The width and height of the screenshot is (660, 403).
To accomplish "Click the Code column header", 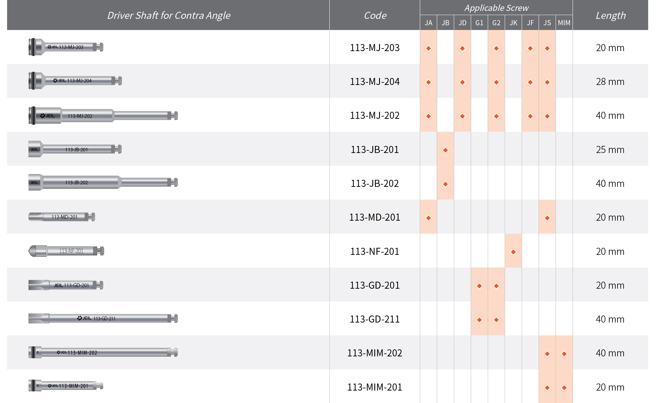I will [375, 15].
